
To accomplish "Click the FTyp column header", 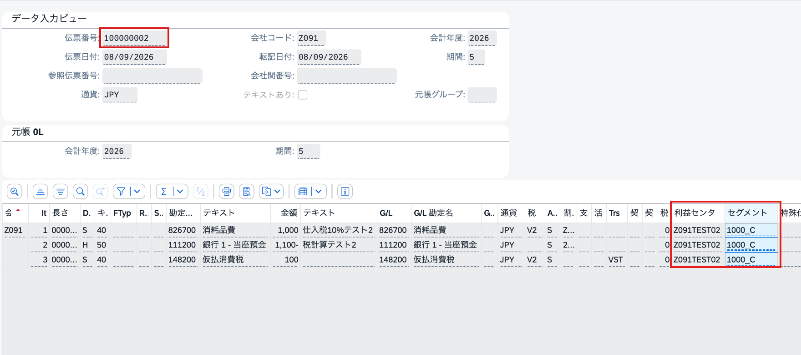I will 124,213.
